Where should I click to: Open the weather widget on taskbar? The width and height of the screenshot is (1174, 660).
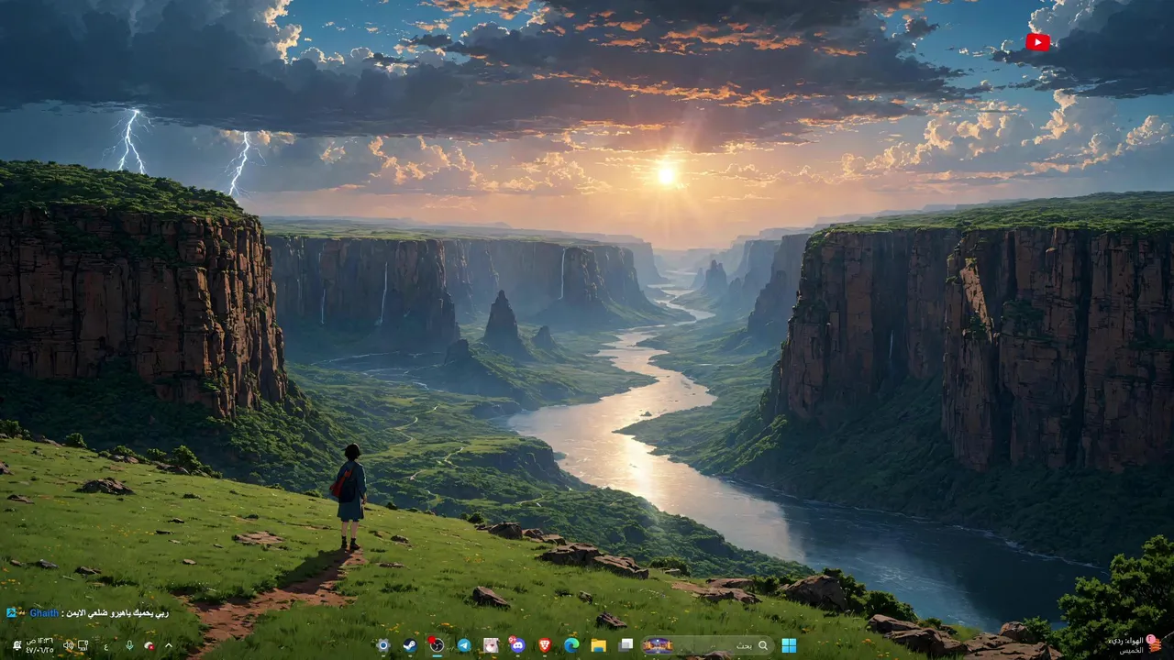pyautogui.click(x=1133, y=643)
